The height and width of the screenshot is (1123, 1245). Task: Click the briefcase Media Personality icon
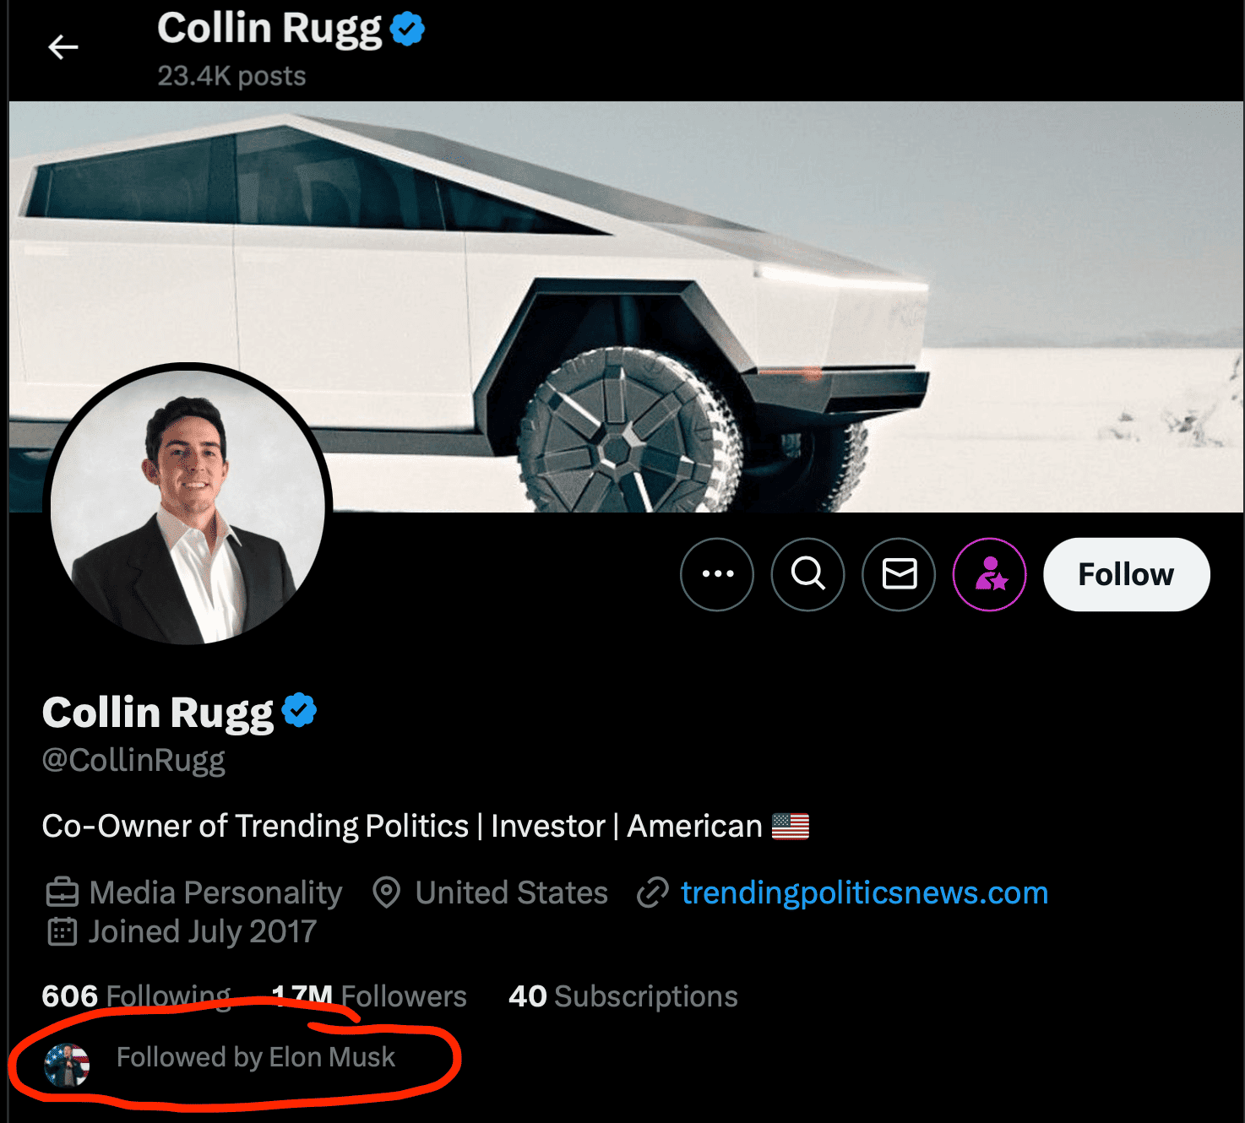pyautogui.click(x=63, y=892)
